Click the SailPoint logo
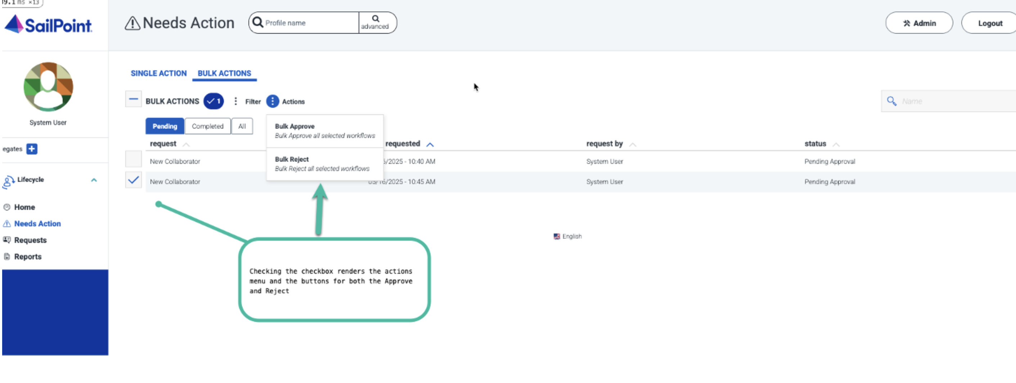 tap(48, 24)
